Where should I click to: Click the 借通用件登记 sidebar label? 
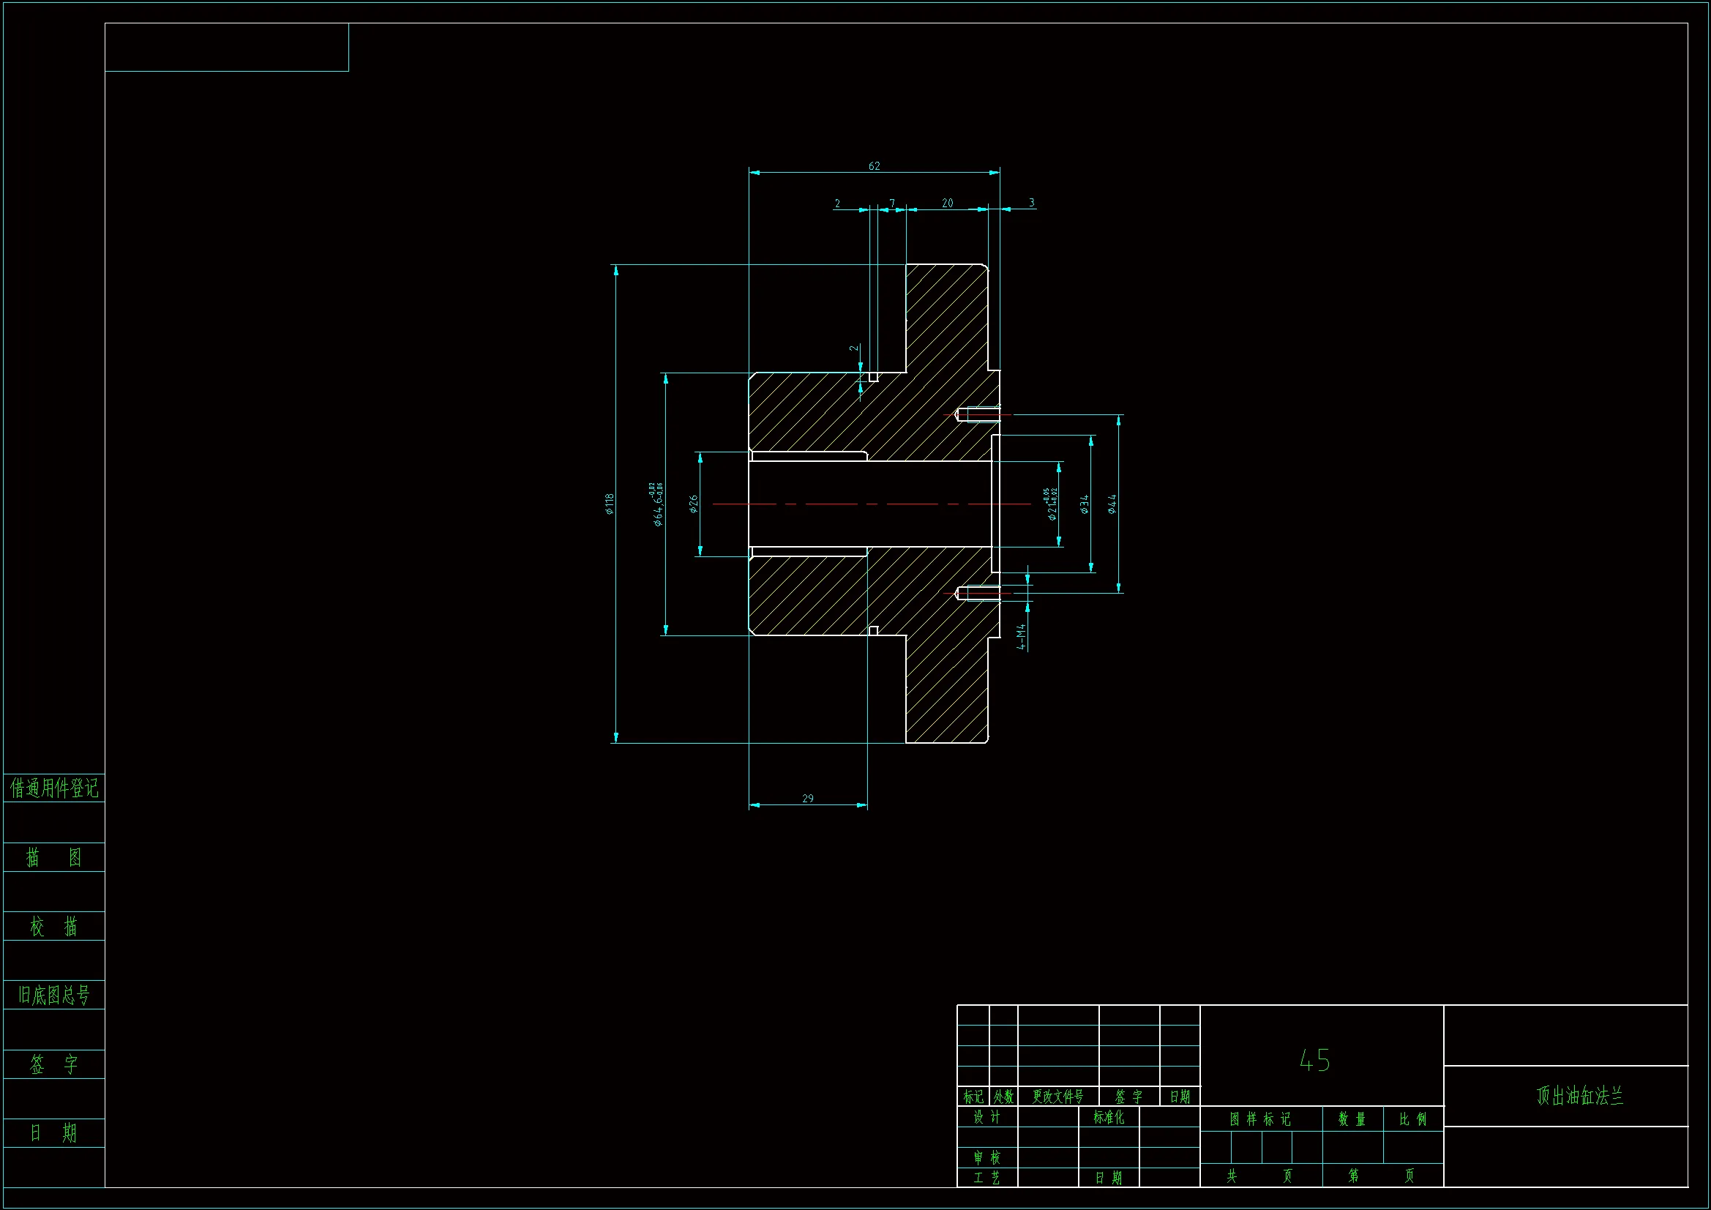(53, 788)
